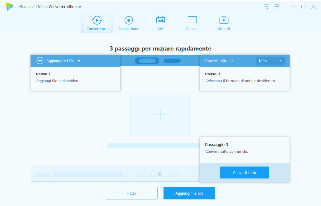This screenshot has height=206, width=321.
Task: Maximize the application window
Action: (x=303, y=7)
